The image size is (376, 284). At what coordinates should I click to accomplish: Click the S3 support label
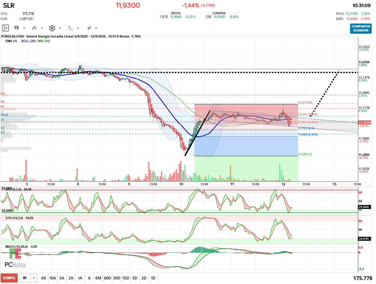point(3,133)
